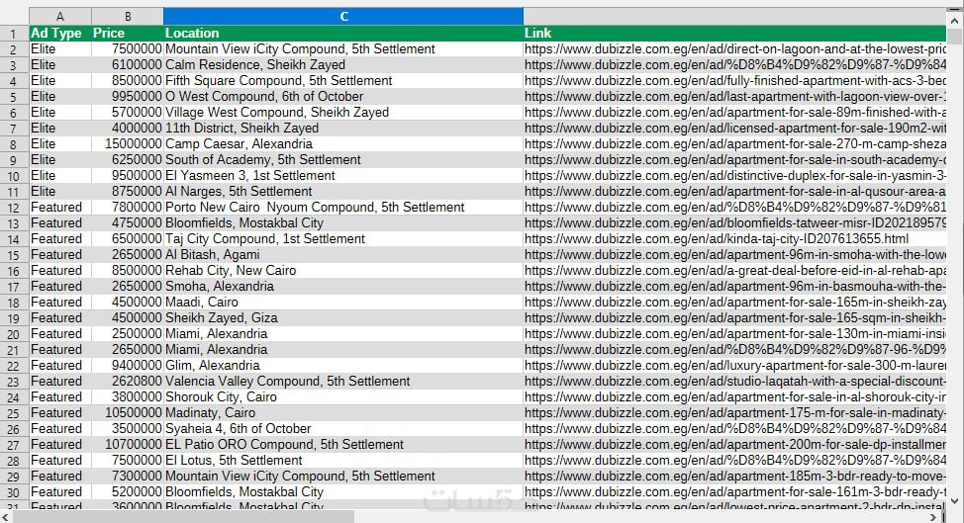
Task: Click the 'Featured' cell in row 12
Action: click(60, 208)
